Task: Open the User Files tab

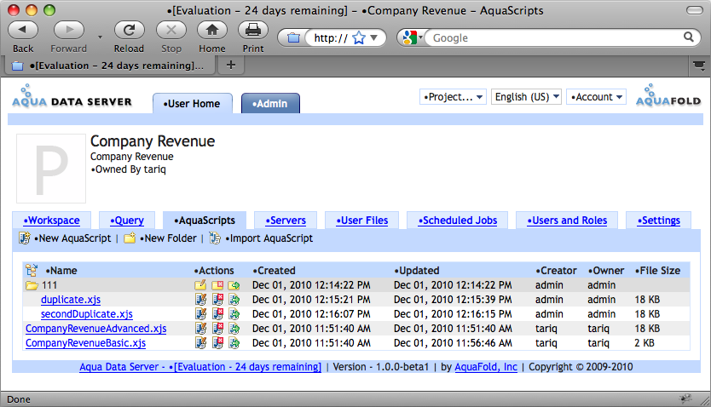Action: pyautogui.click(x=361, y=221)
